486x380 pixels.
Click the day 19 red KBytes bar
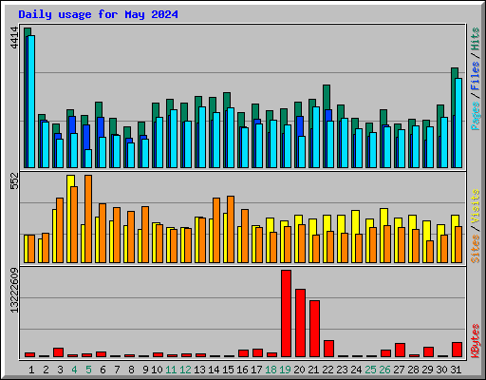286,313
